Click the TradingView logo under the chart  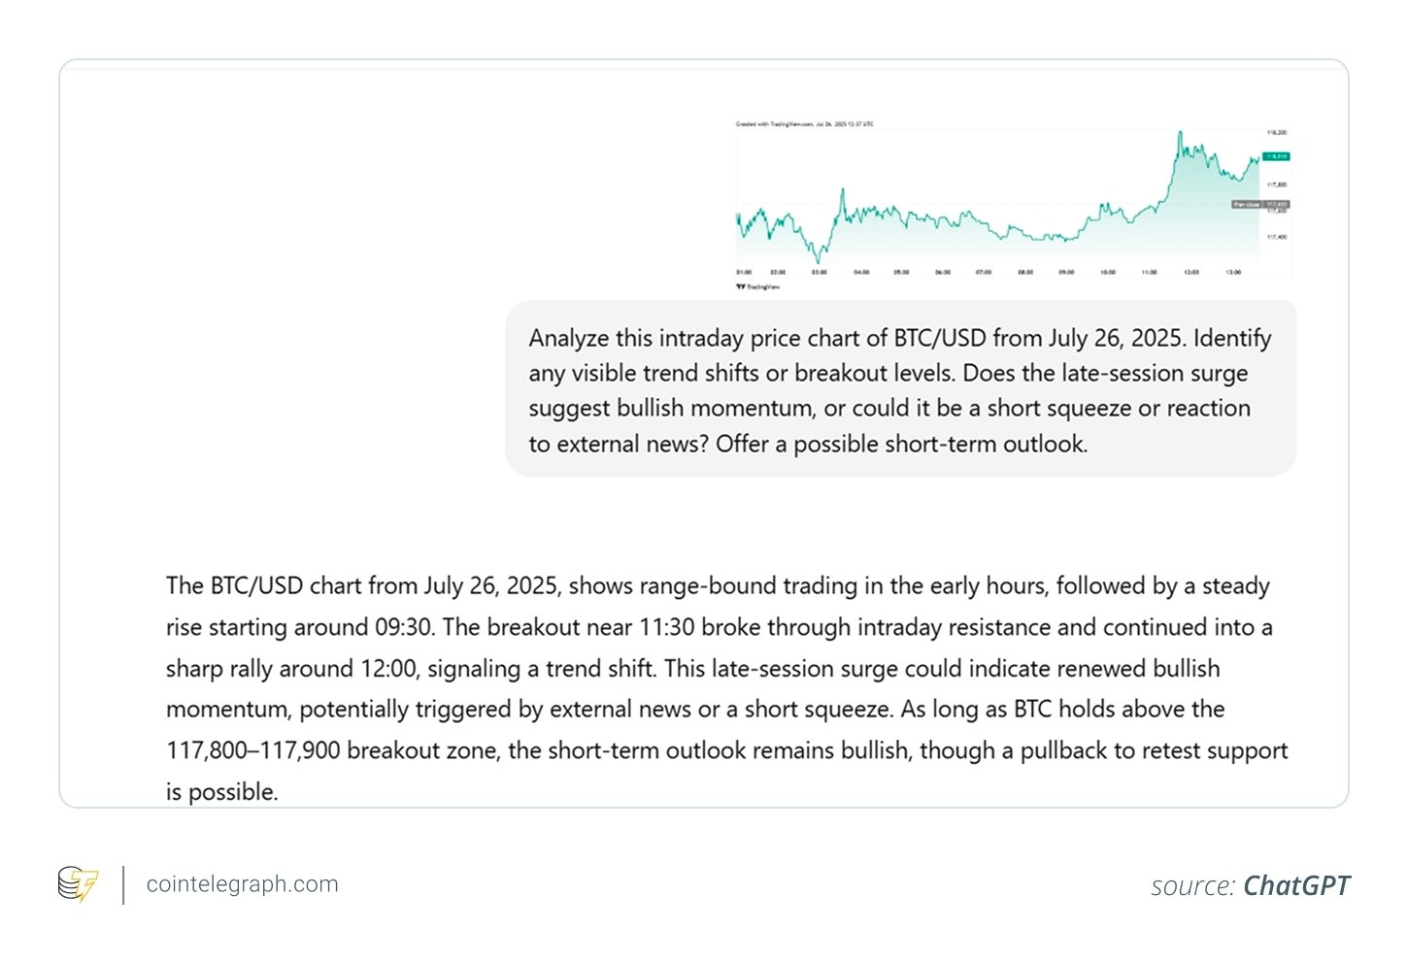pos(757,287)
